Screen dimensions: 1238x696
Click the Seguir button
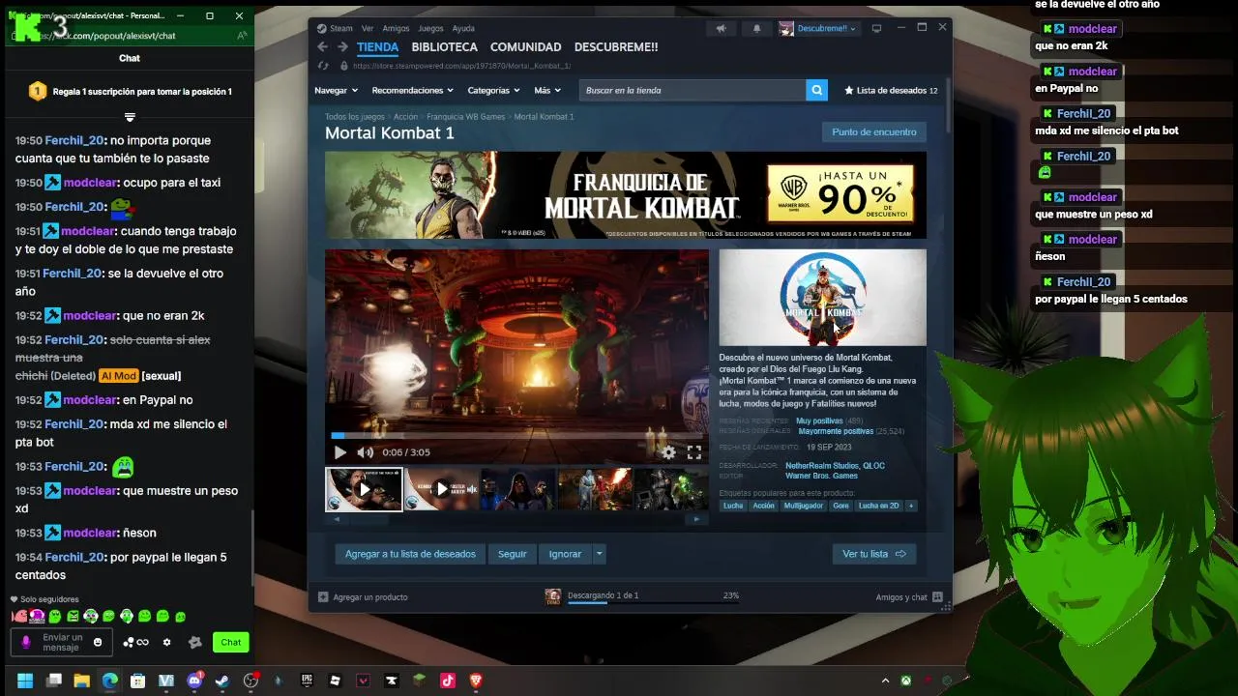tap(512, 554)
